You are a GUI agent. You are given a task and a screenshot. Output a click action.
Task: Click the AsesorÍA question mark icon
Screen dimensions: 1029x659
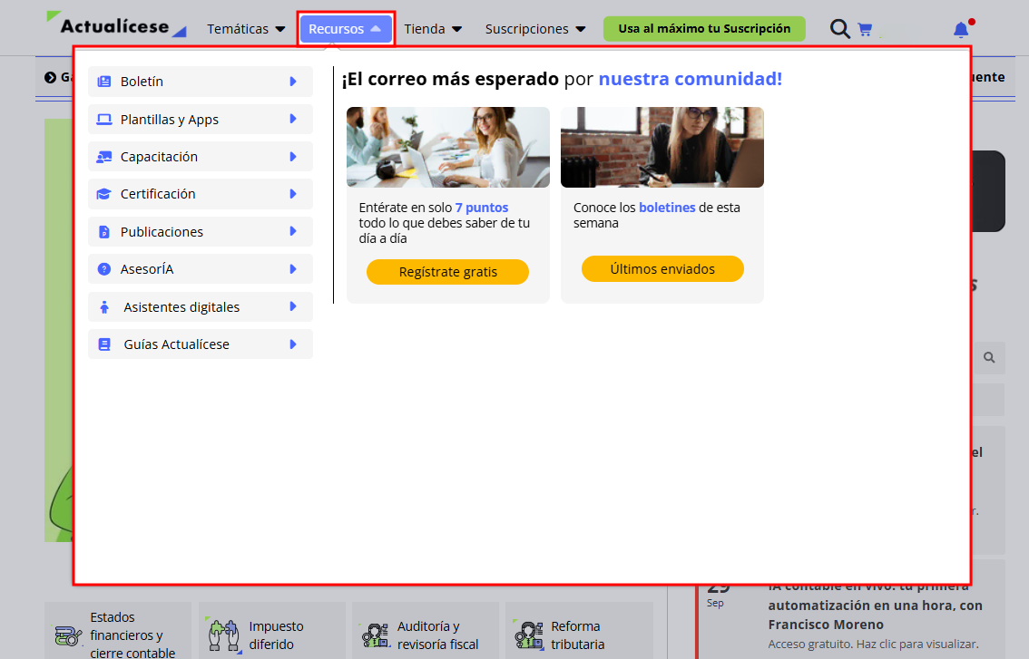tap(103, 269)
